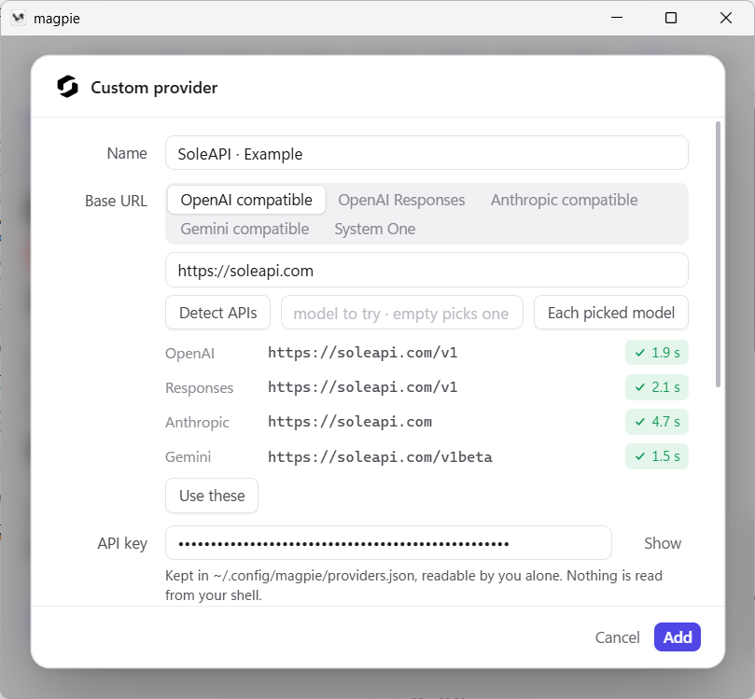Click the Gemini 1.5 s success badge
755x699 pixels.
tap(657, 456)
